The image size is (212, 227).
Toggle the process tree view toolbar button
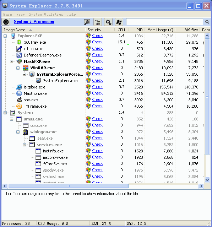(x=98, y=22)
